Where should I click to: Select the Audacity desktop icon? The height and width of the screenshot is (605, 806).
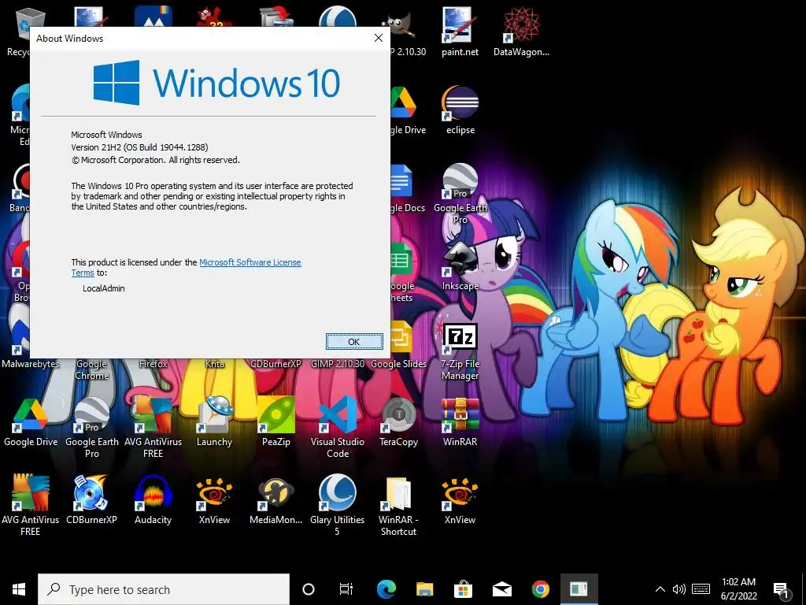[x=153, y=499]
